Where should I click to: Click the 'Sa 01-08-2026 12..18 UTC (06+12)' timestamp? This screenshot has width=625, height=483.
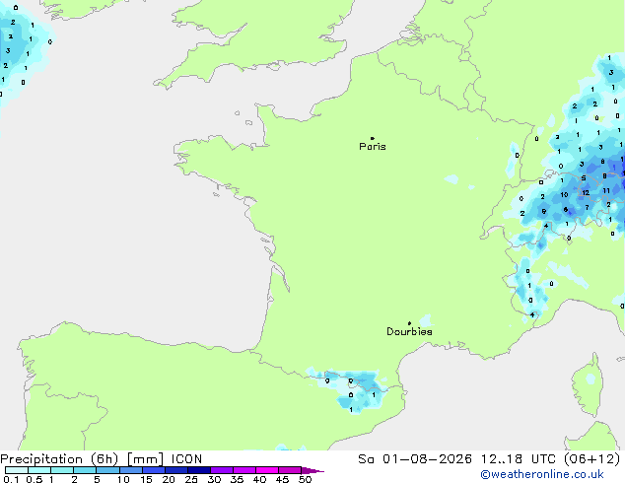(489, 459)
